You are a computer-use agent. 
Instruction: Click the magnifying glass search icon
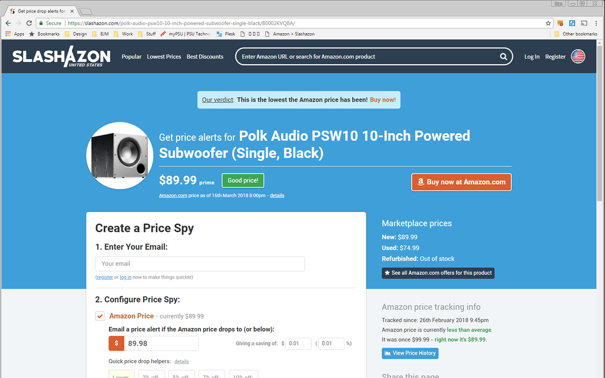[x=504, y=57]
